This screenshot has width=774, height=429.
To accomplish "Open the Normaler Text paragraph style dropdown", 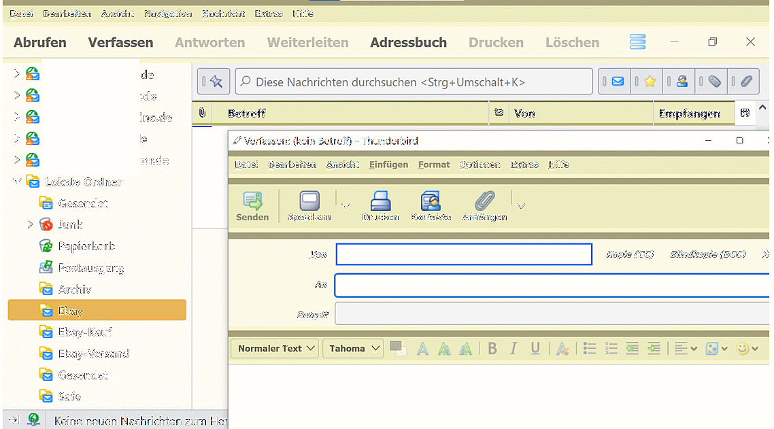I will click(275, 349).
